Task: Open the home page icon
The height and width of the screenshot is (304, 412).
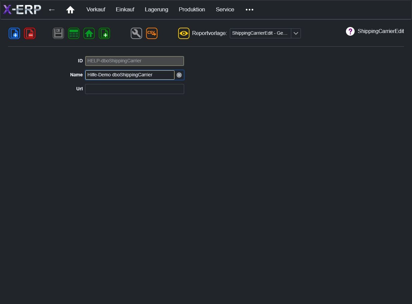Action: [70, 10]
